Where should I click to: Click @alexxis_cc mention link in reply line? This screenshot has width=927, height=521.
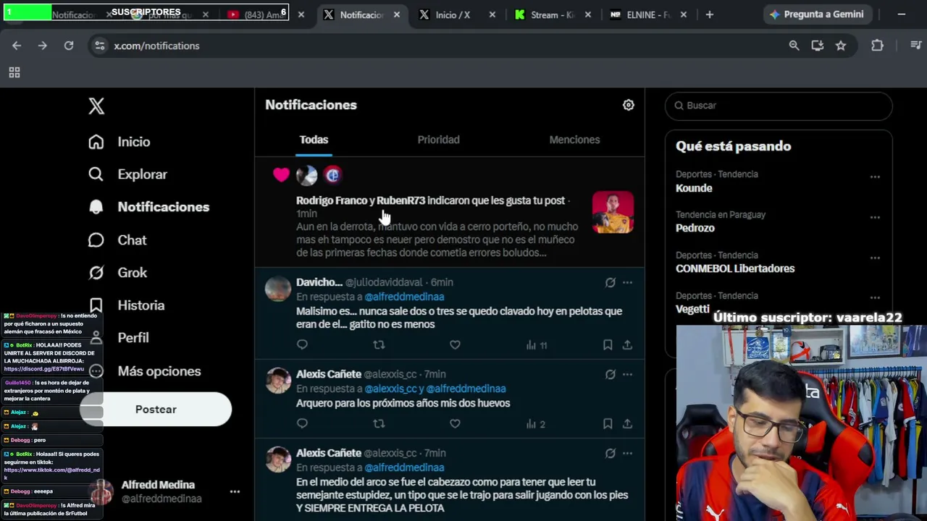(x=390, y=389)
